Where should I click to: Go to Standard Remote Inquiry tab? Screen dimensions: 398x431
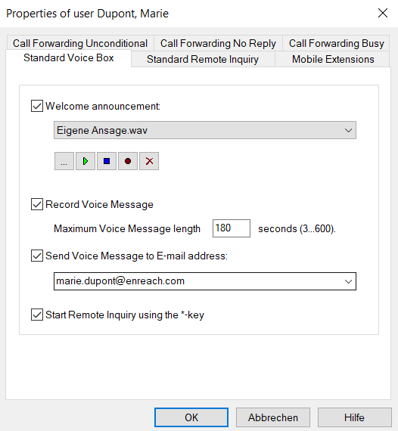point(203,59)
